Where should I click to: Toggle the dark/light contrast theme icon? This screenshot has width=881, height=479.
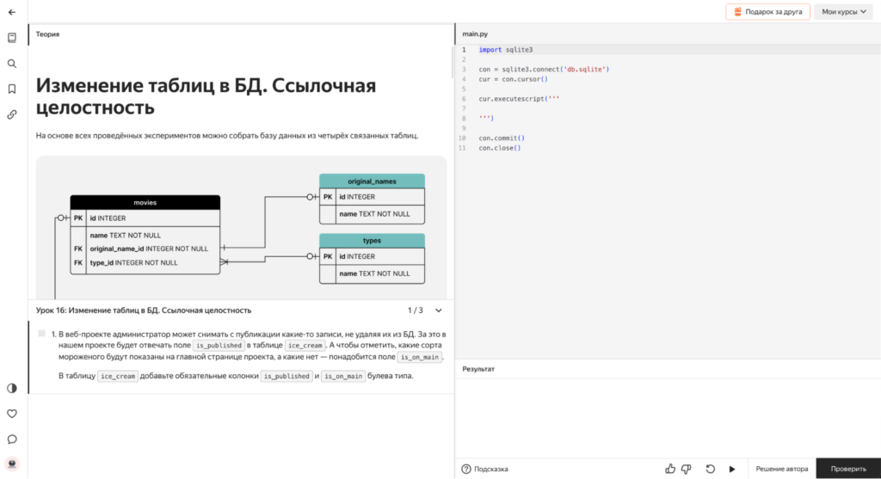[x=12, y=388]
